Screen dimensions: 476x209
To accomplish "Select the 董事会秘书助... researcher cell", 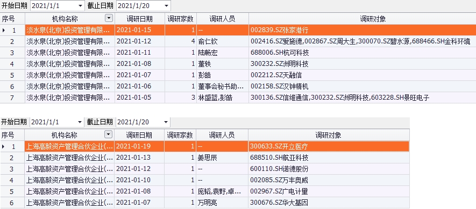I will pyautogui.click(x=223, y=86).
